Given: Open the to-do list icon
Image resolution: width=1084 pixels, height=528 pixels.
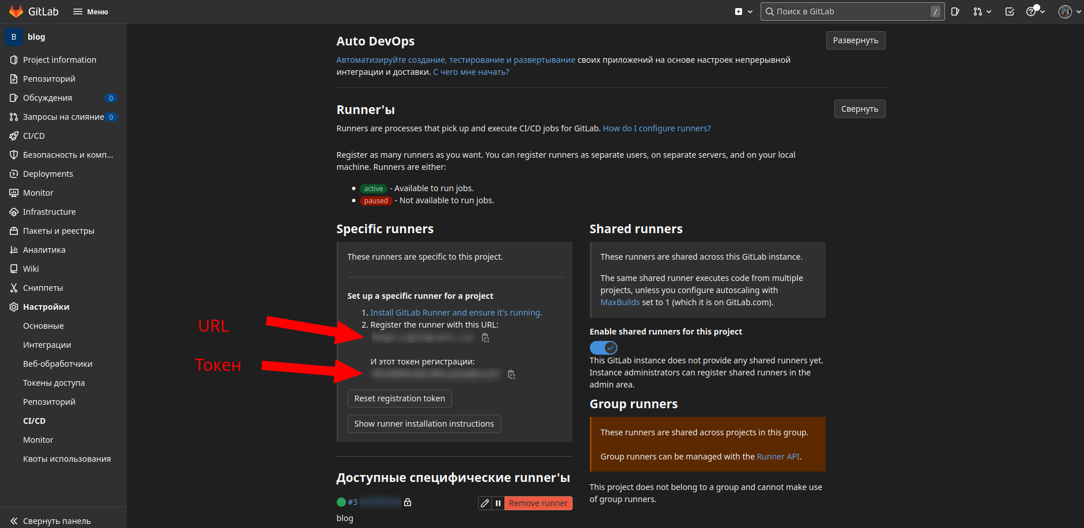Looking at the screenshot, I should coord(1010,12).
